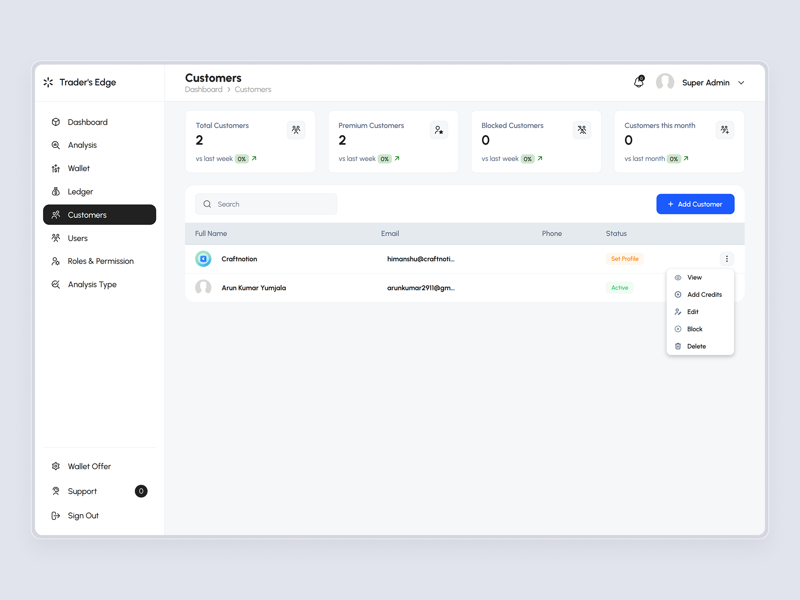
Task: Select View from the context menu
Action: tap(694, 277)
